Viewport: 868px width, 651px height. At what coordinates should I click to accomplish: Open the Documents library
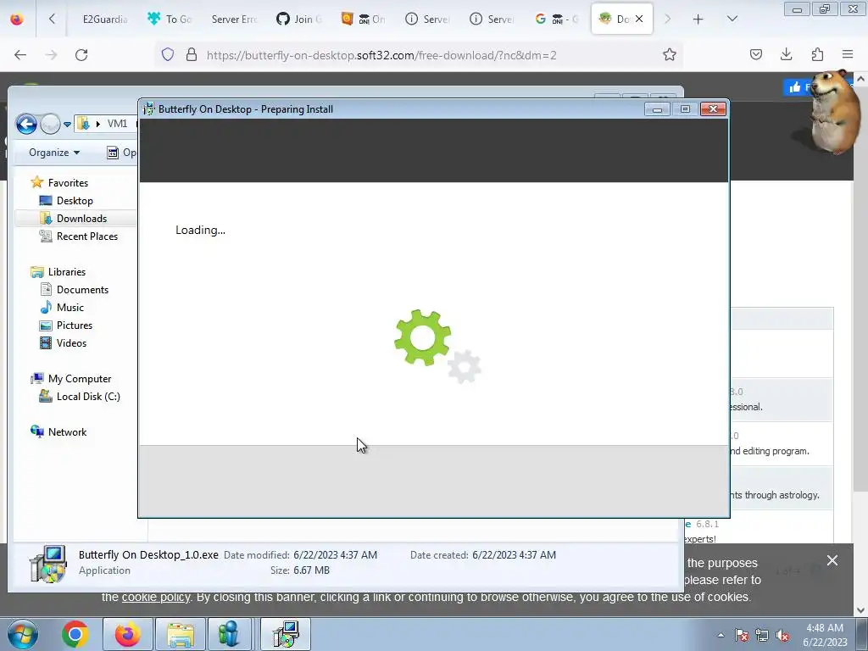click(x=82, y=290)
